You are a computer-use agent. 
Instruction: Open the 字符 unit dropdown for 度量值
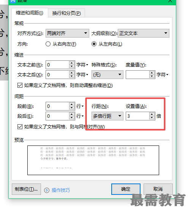pyautogui.click(x=162, y=75)
